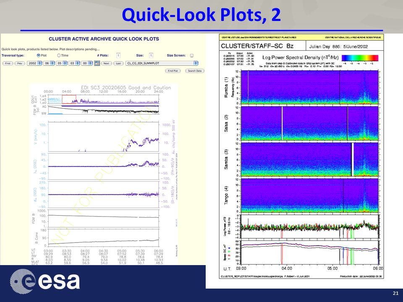
Task: Click the EDI SC3 summary plot image
Action: click(x=104, y=174)
